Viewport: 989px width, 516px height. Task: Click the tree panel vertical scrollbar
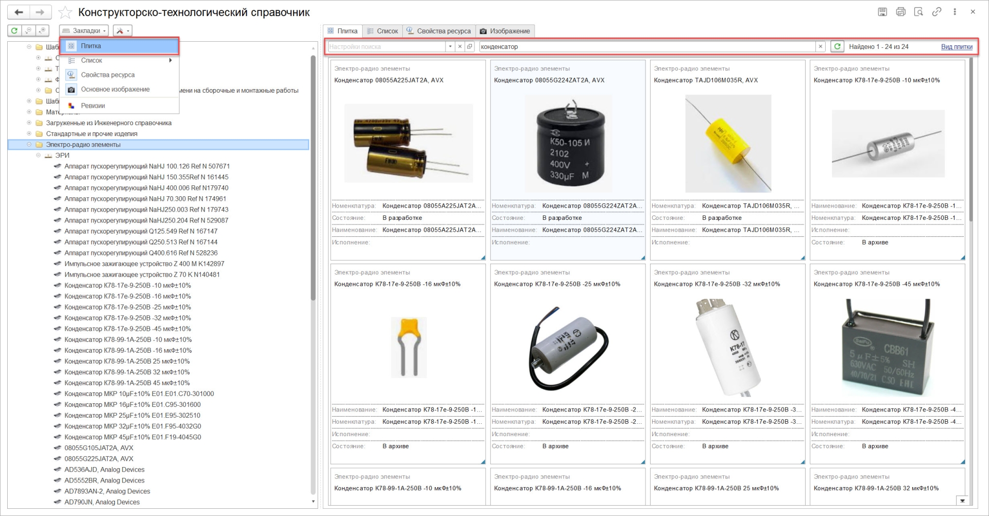(x=313, y=178)
